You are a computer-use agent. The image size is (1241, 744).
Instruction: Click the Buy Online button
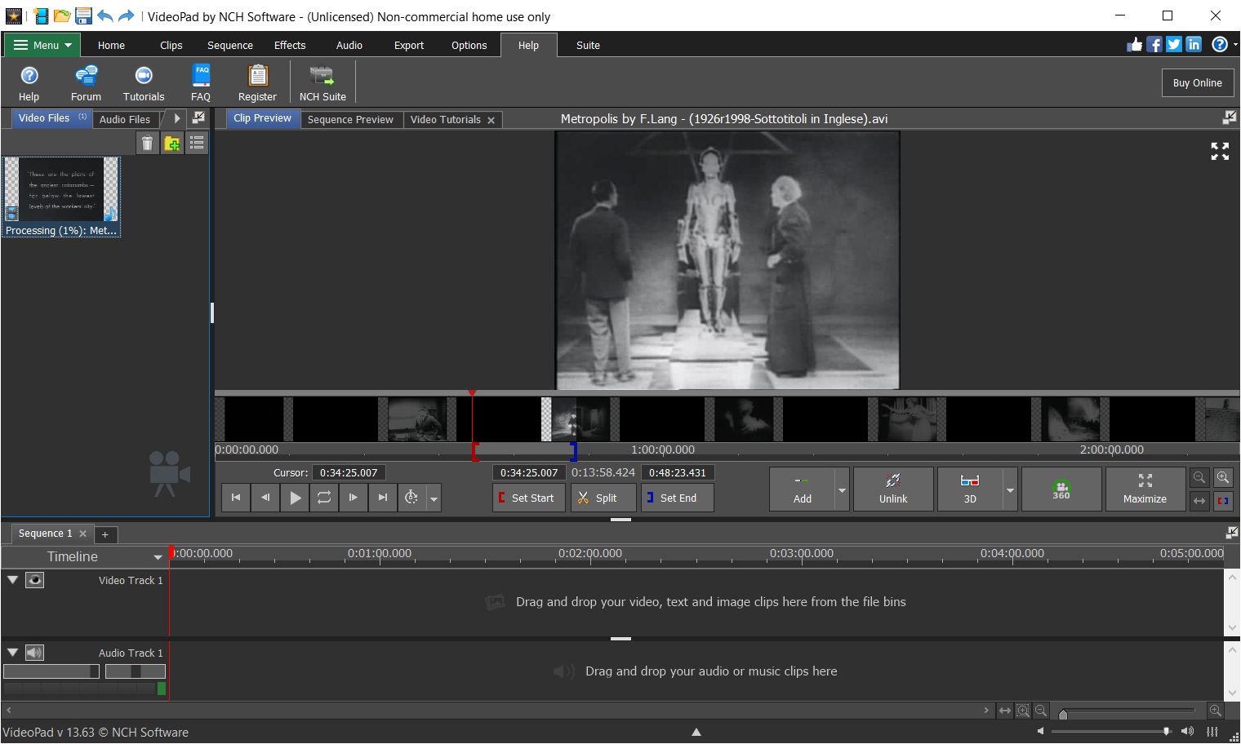[1197, 83]
